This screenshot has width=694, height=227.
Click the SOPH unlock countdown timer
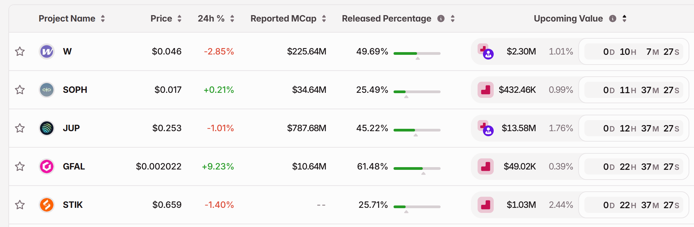pos(634,90)
